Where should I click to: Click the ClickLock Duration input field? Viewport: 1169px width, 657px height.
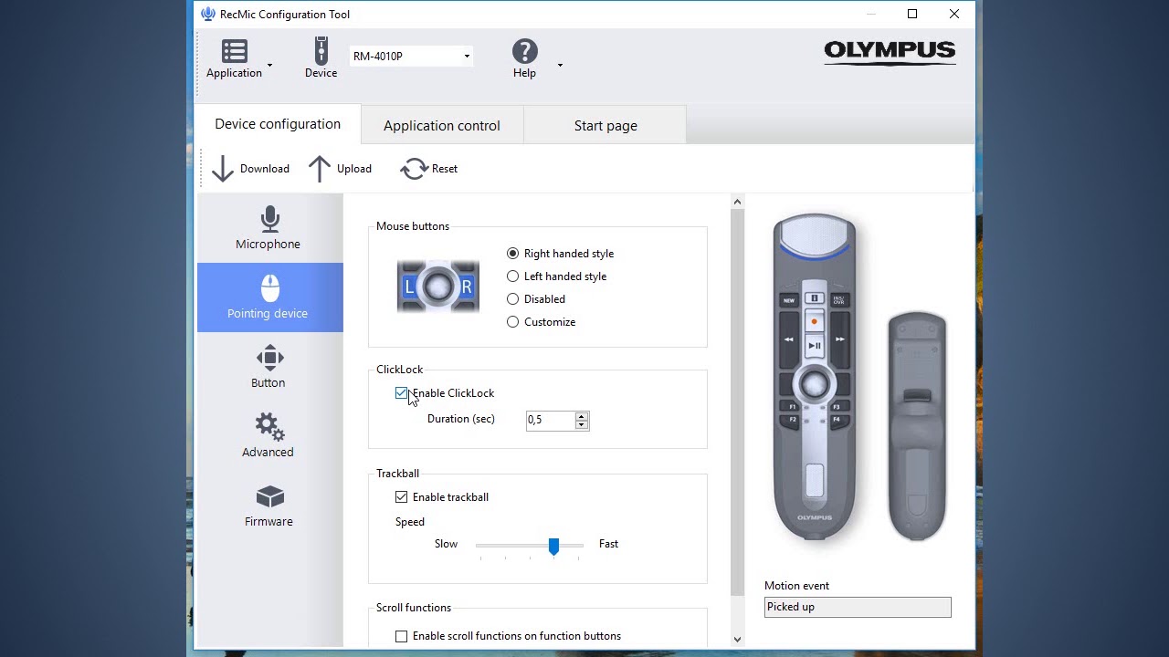coord(551,420)
